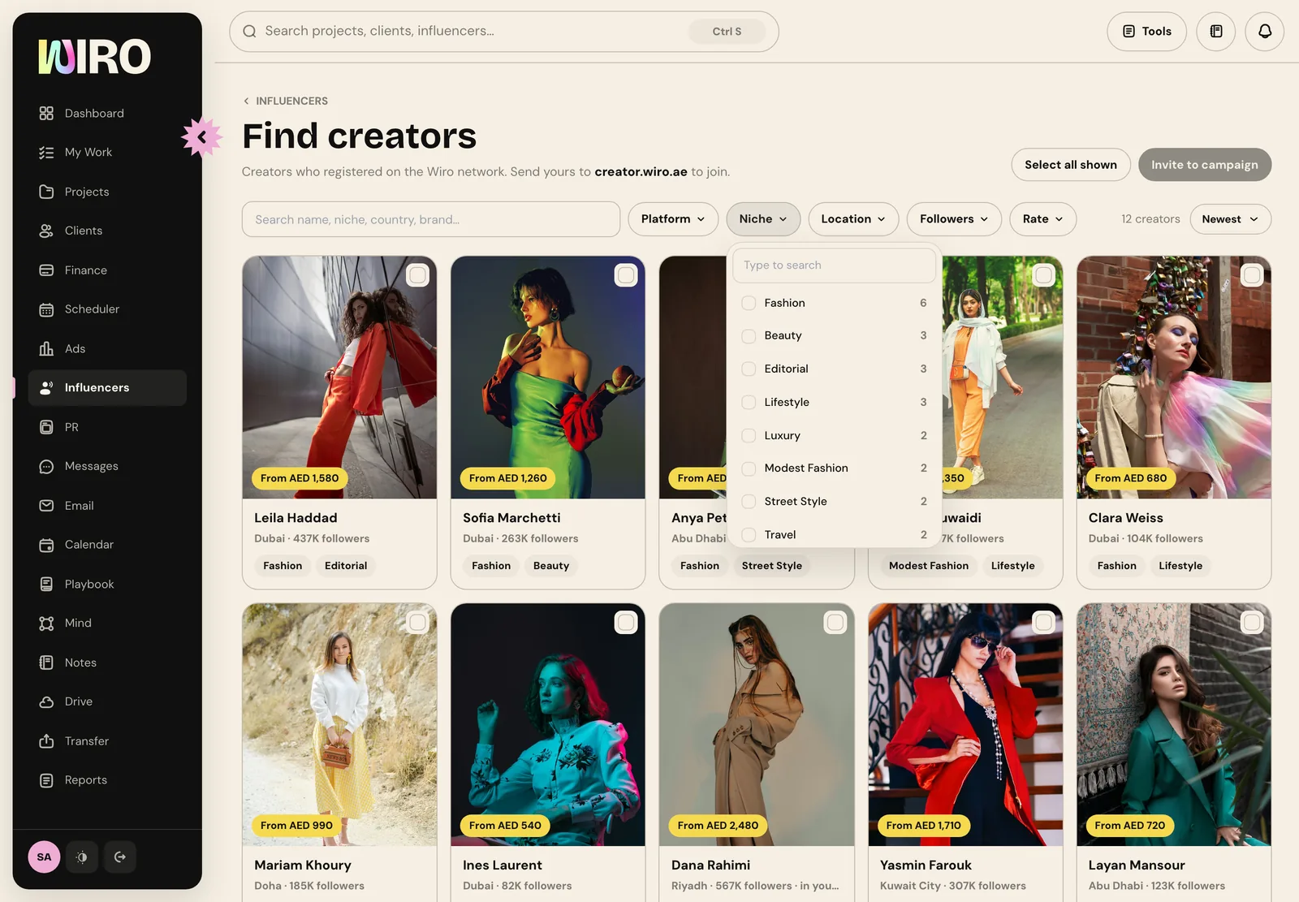This screenshot has width=1299, height=902.
Task: Open the Projects sidebar item
Action: (x=107, y=192)
